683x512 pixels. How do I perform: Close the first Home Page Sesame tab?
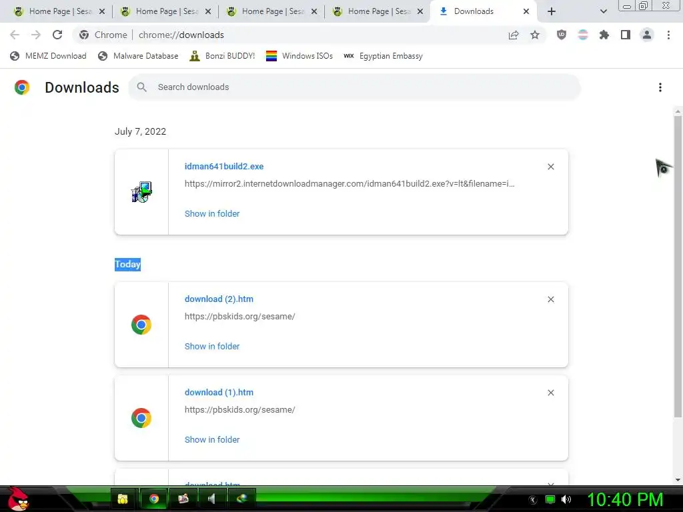[x=102, y=11]
